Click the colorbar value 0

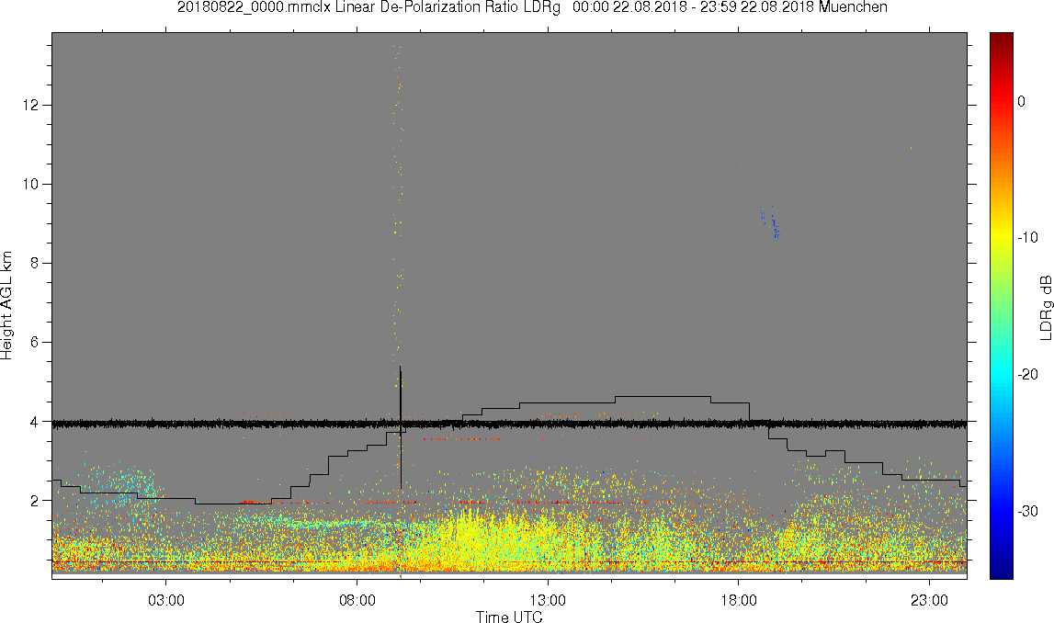point(1022,101)
